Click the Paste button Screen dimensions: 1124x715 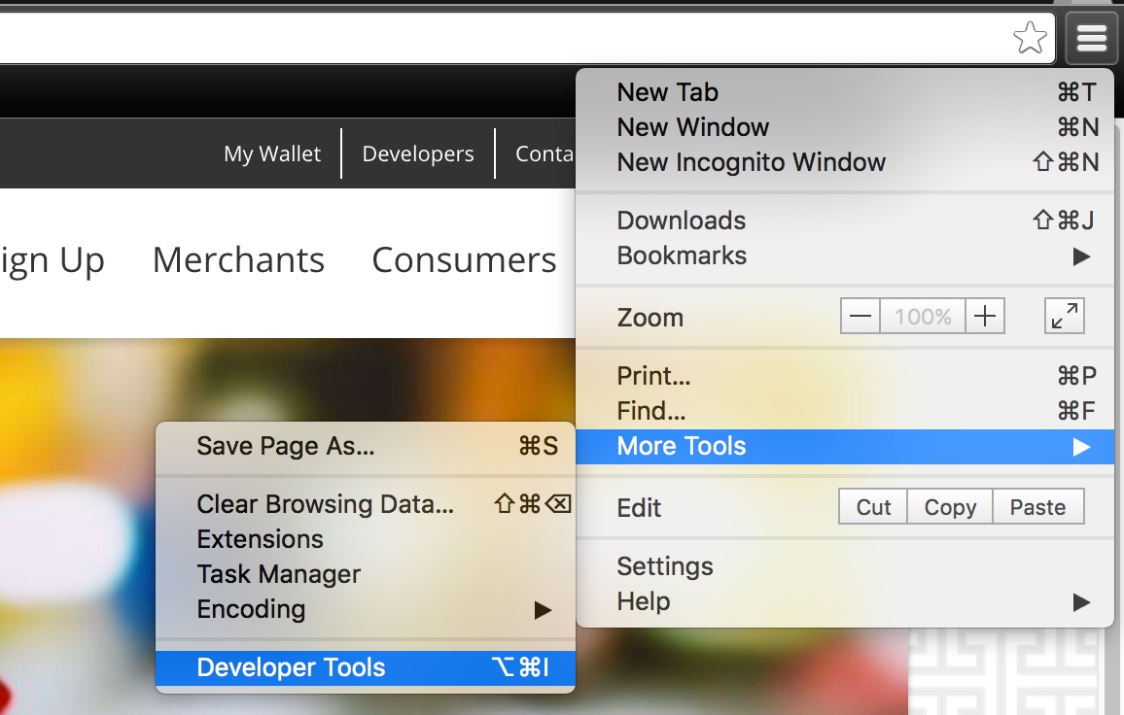(x=1038, y=507)
